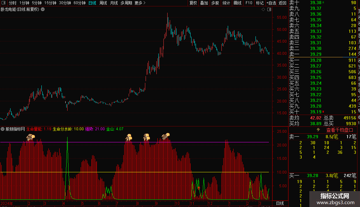The image size is (360, 207).
Task: Switch to 日线 daily chart
Action: pos(92,3)
